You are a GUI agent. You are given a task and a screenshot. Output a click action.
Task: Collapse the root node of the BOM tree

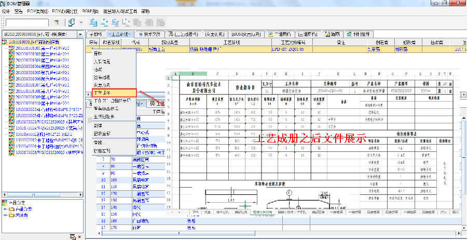tap(2, 41)
